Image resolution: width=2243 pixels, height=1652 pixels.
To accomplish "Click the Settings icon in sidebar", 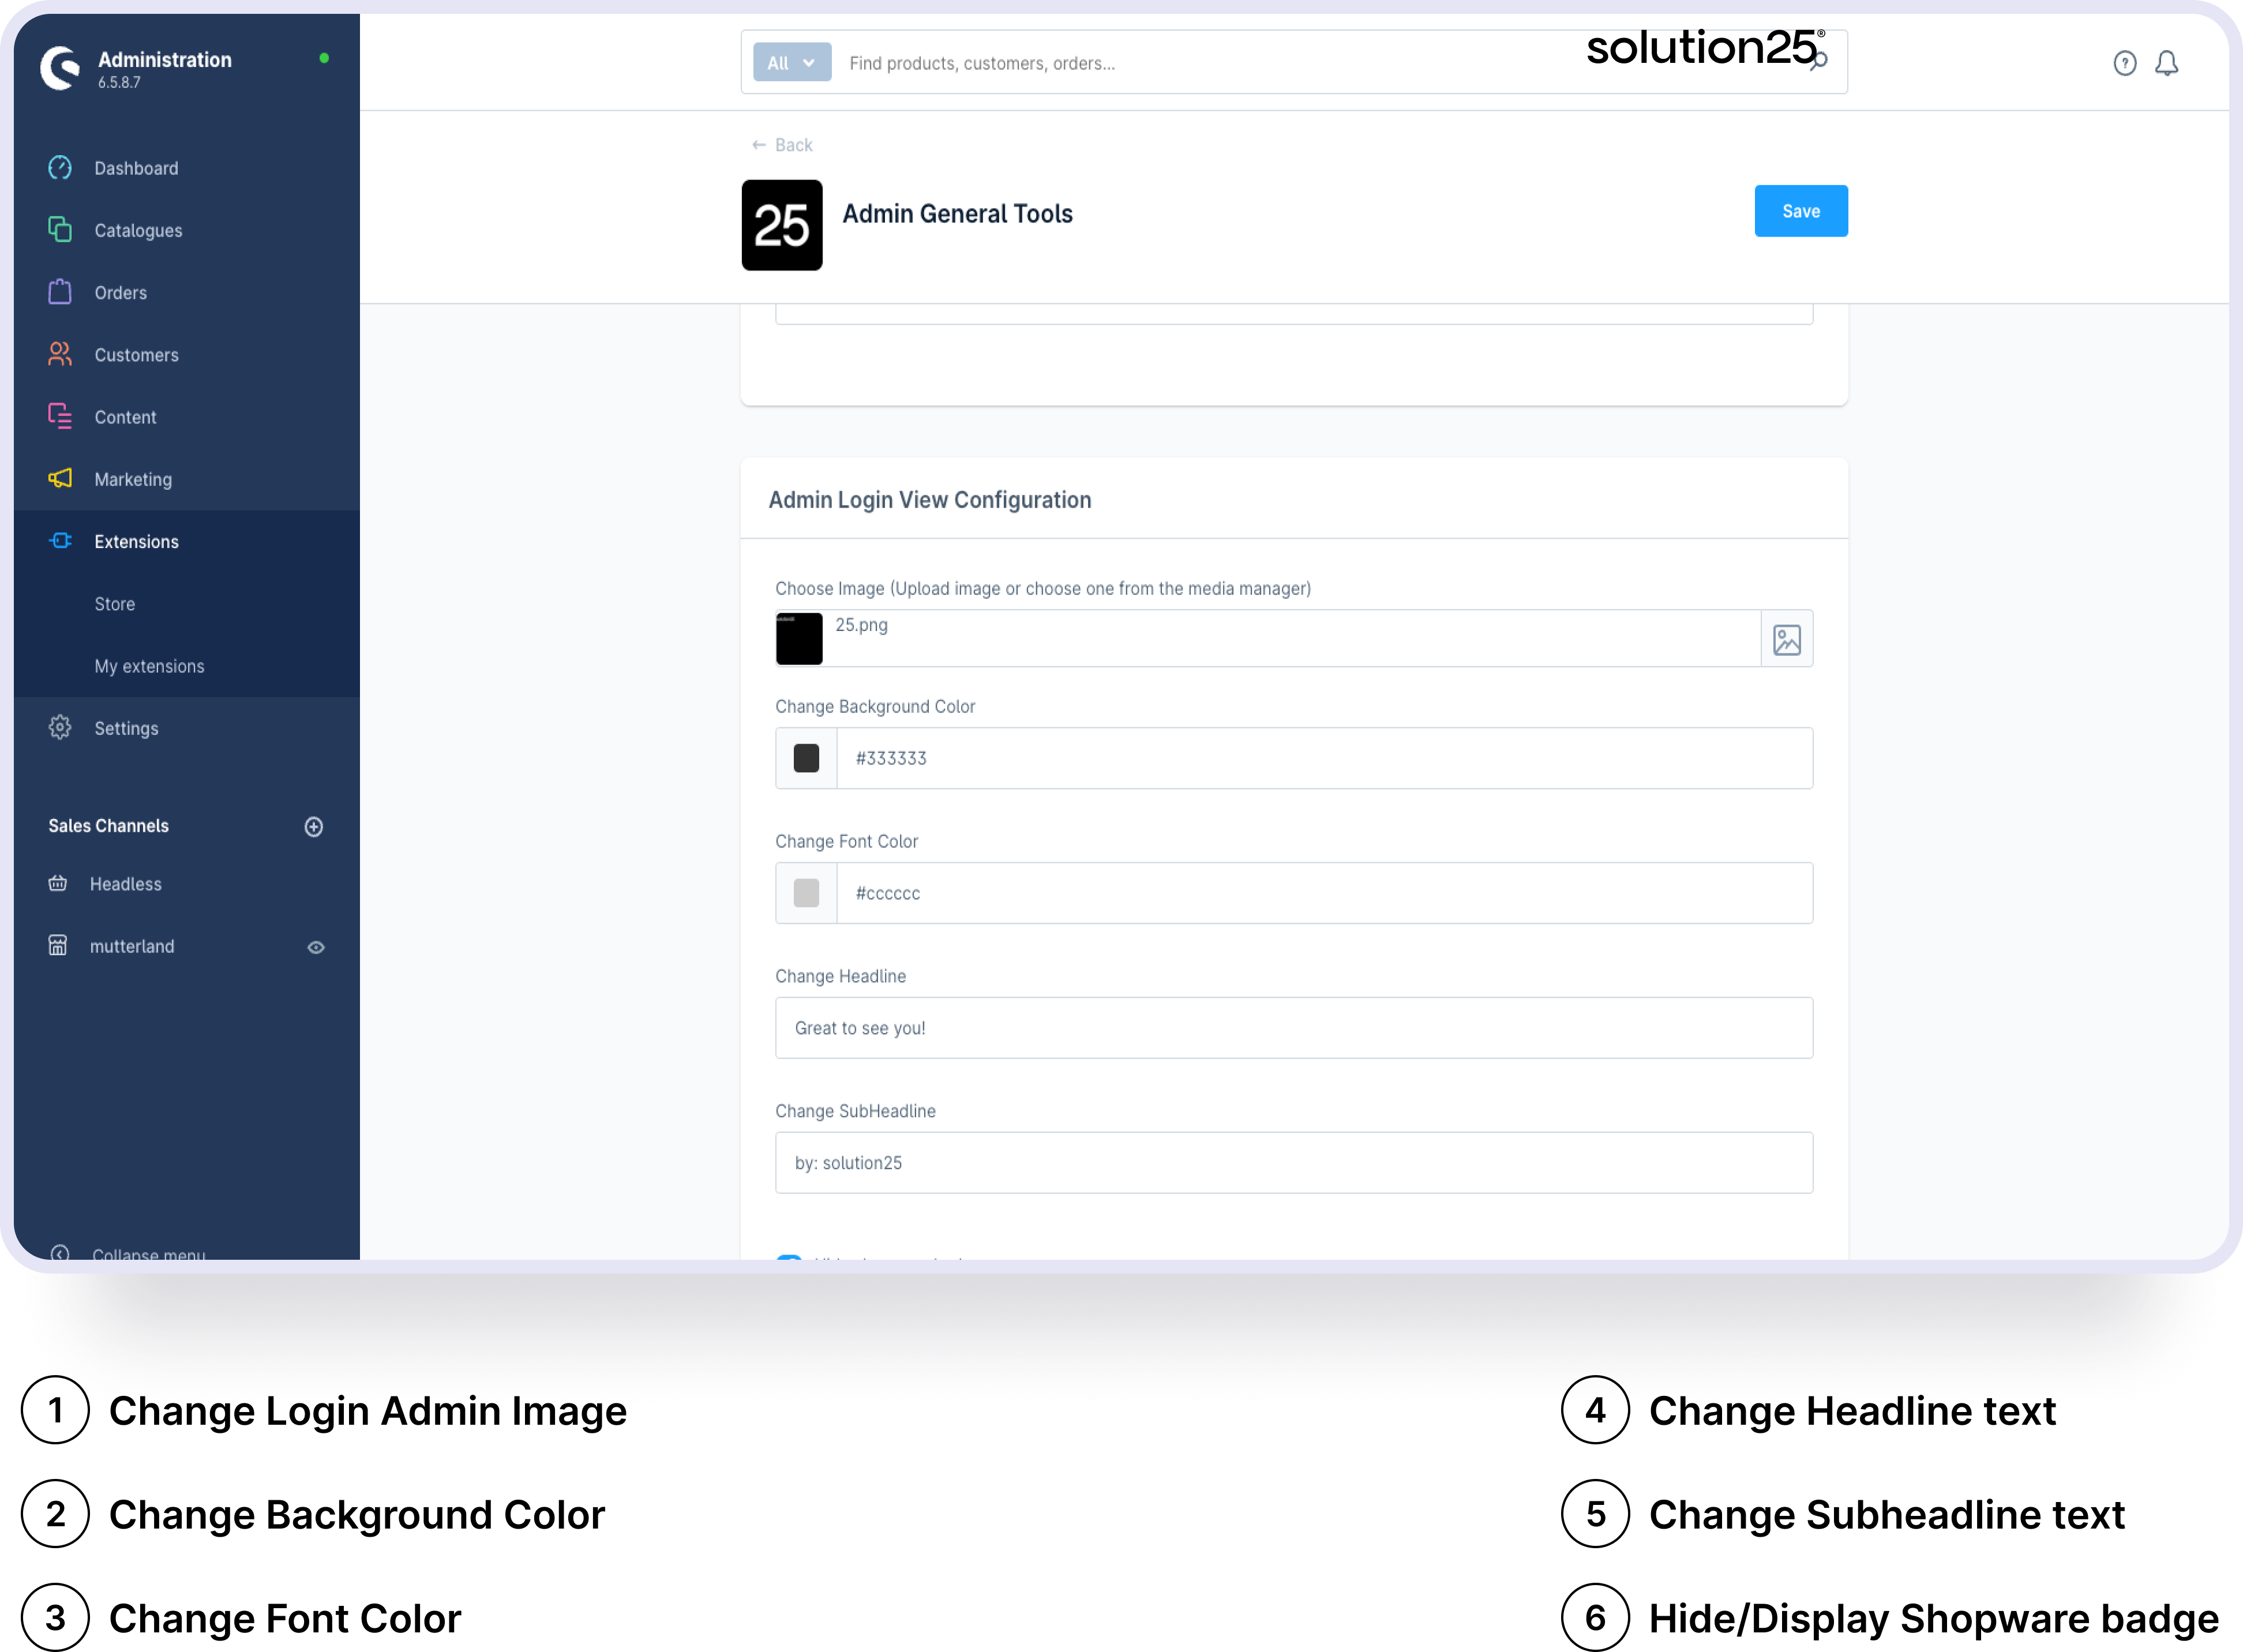I will 61,727.
